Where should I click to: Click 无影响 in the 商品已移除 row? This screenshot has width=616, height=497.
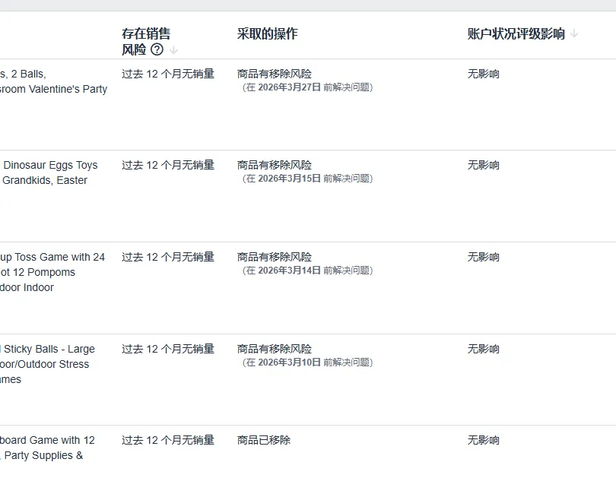[x=483, y=440]
